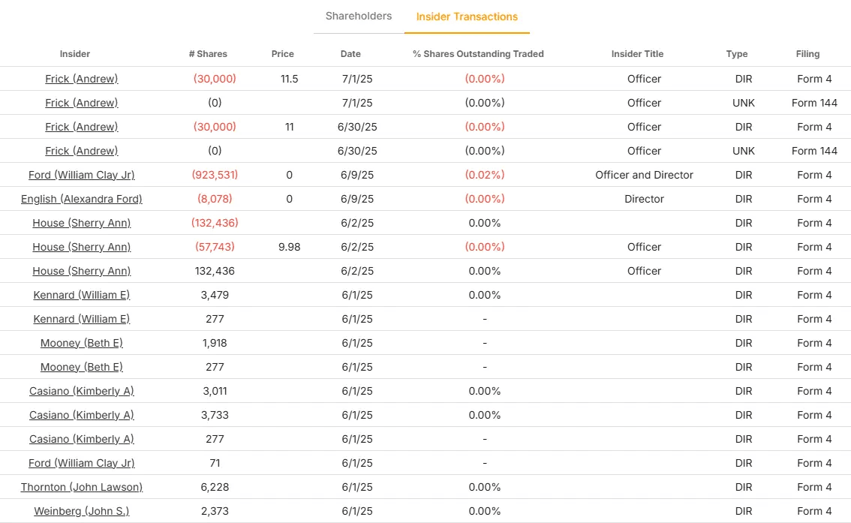Click the Ford (William Clay Jr) link
This screenshot has width=851, height=523.
click(x=81, y=175)
